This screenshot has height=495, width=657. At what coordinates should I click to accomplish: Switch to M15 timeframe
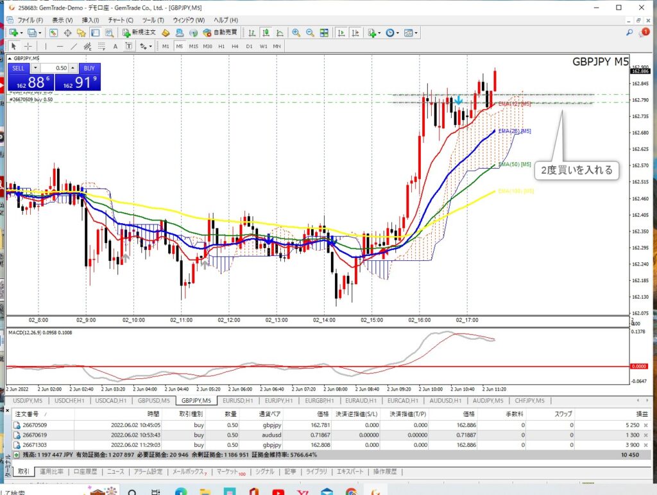click(194, 46)
